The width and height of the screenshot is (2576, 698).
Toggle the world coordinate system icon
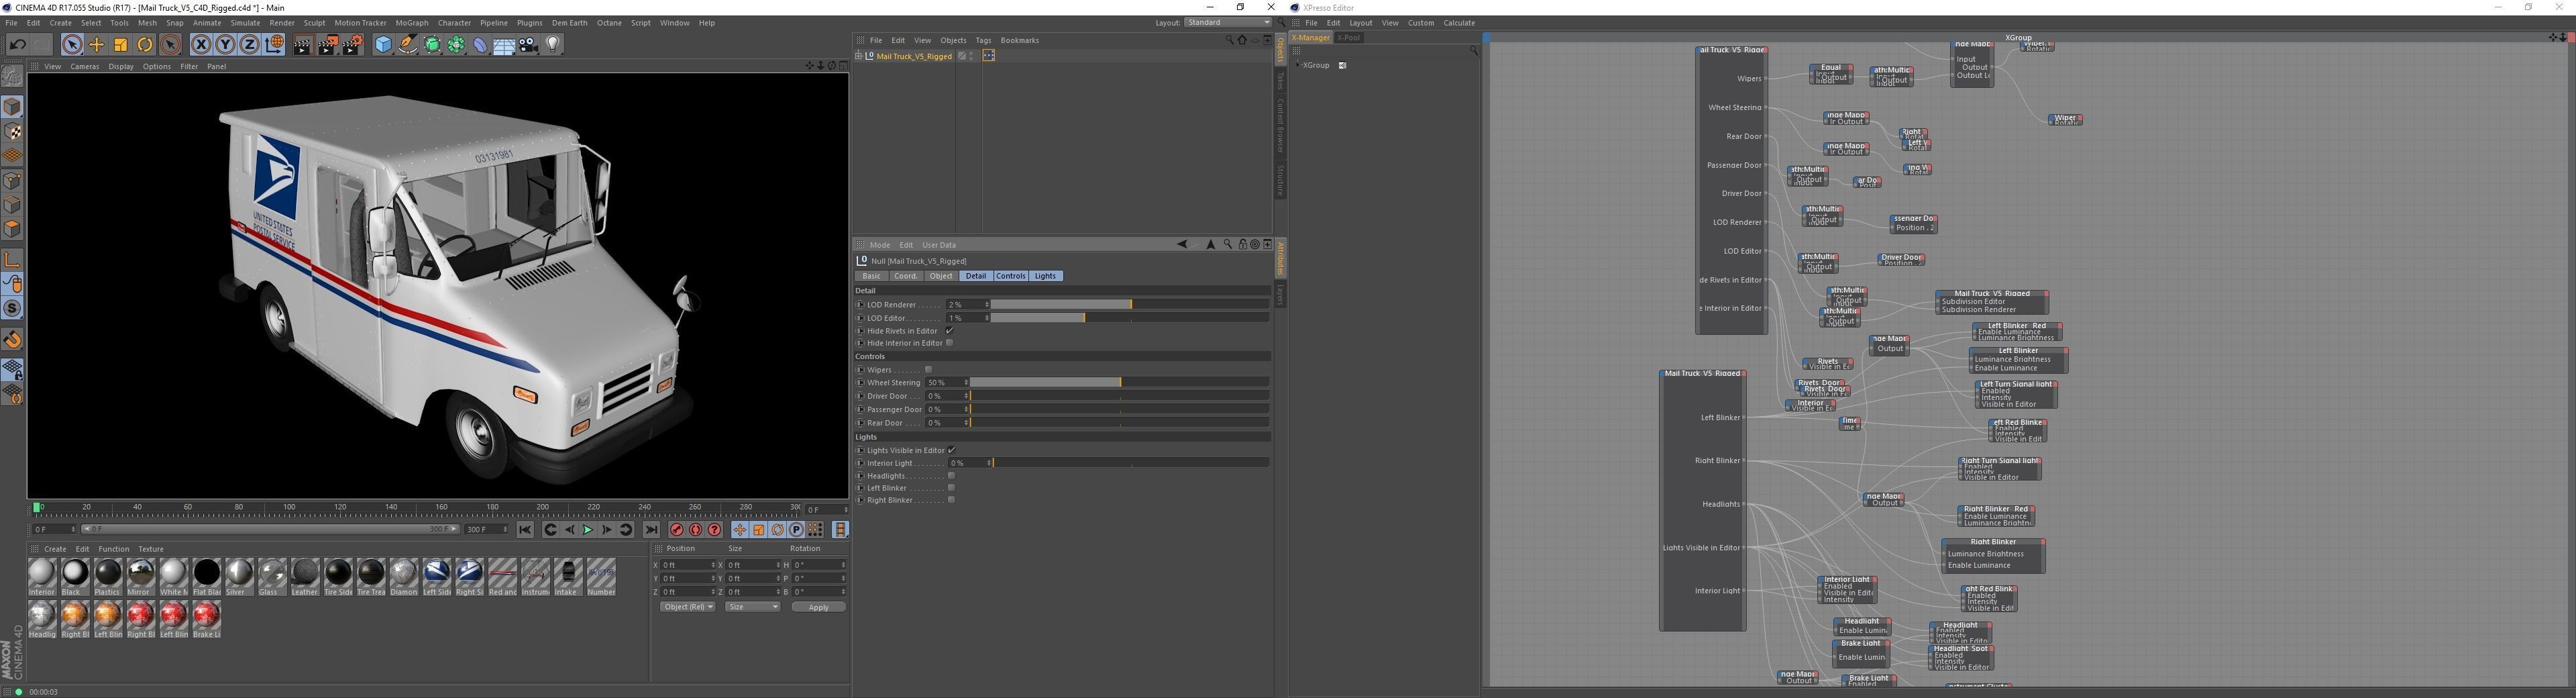point(274,45)
